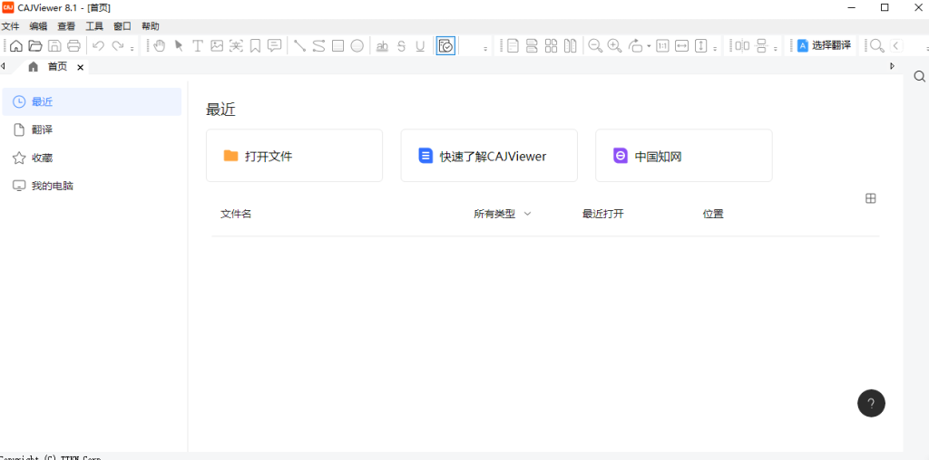Screen dimensions: 929x460
Task: Open the right side panel search icon
Action: pyautogui.click(x=920, y=76)
